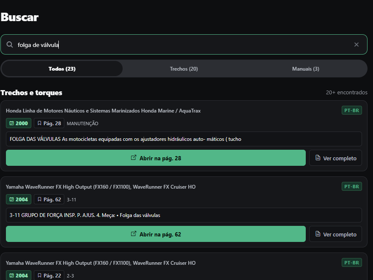Click the magnifier search icon

point(10,44)
